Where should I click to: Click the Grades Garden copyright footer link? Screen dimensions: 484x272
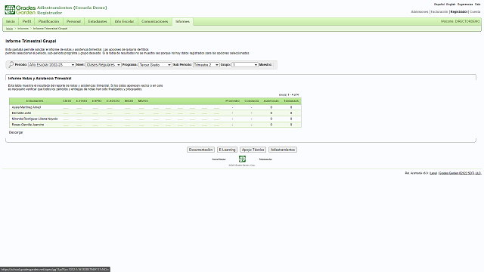pyautogui.click(x=461, y=173)
